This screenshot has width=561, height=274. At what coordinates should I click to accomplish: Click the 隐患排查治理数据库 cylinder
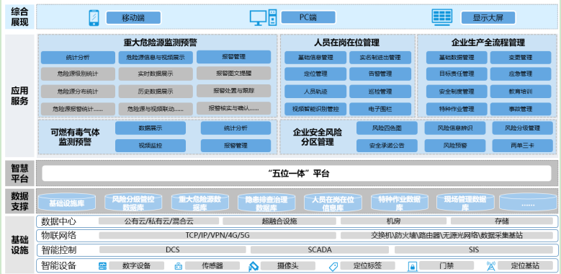[266, 203]
